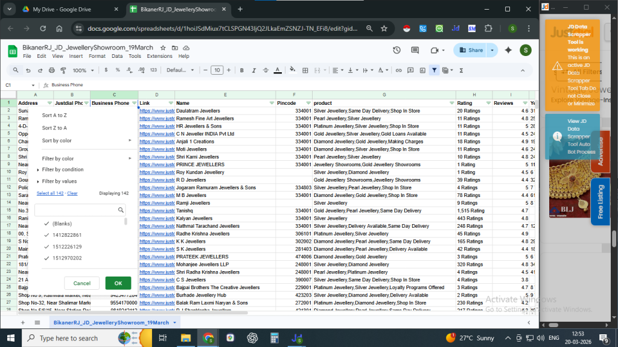The height and width of the screenshot is (347, 618).
Task: Toggle the 1512970202 filter value
Action: (47, 258)
